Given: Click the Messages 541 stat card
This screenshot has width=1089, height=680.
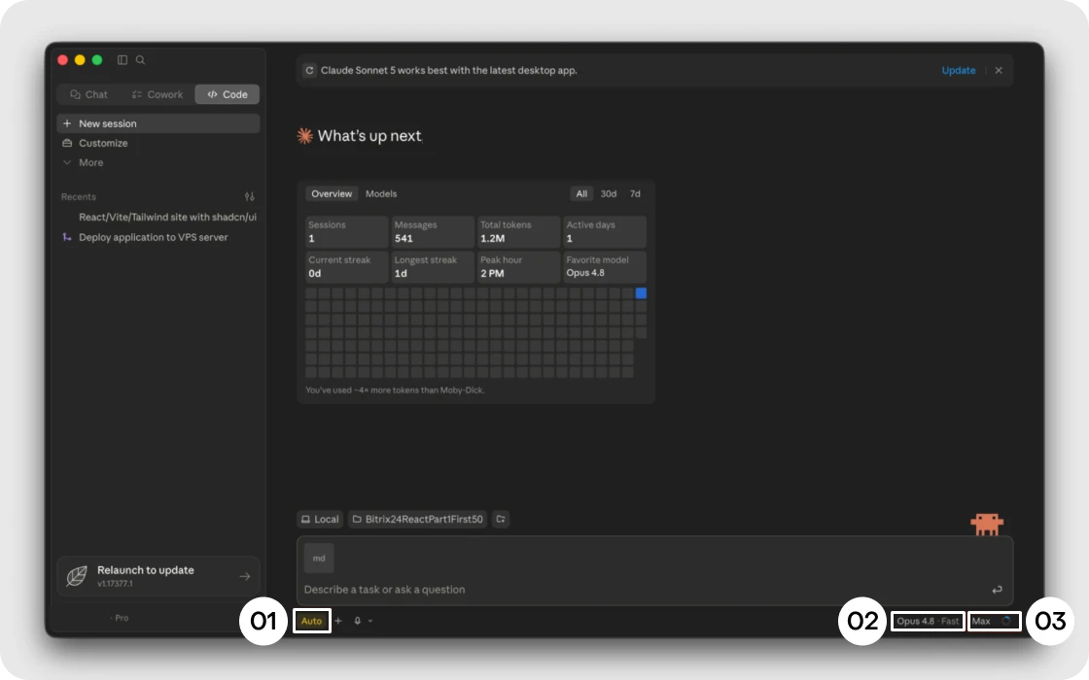Looking at the screenshot, I should pyautogui.click(x=433, y=232).
